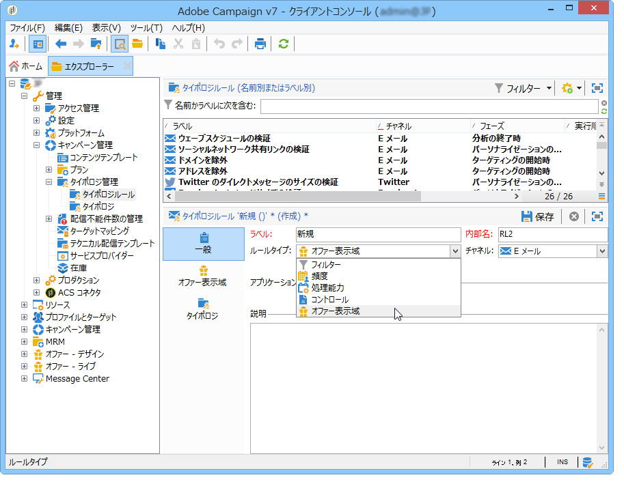Click the form fullscreen expand icon
624x484 pixels.
click(x=597, y=216)
